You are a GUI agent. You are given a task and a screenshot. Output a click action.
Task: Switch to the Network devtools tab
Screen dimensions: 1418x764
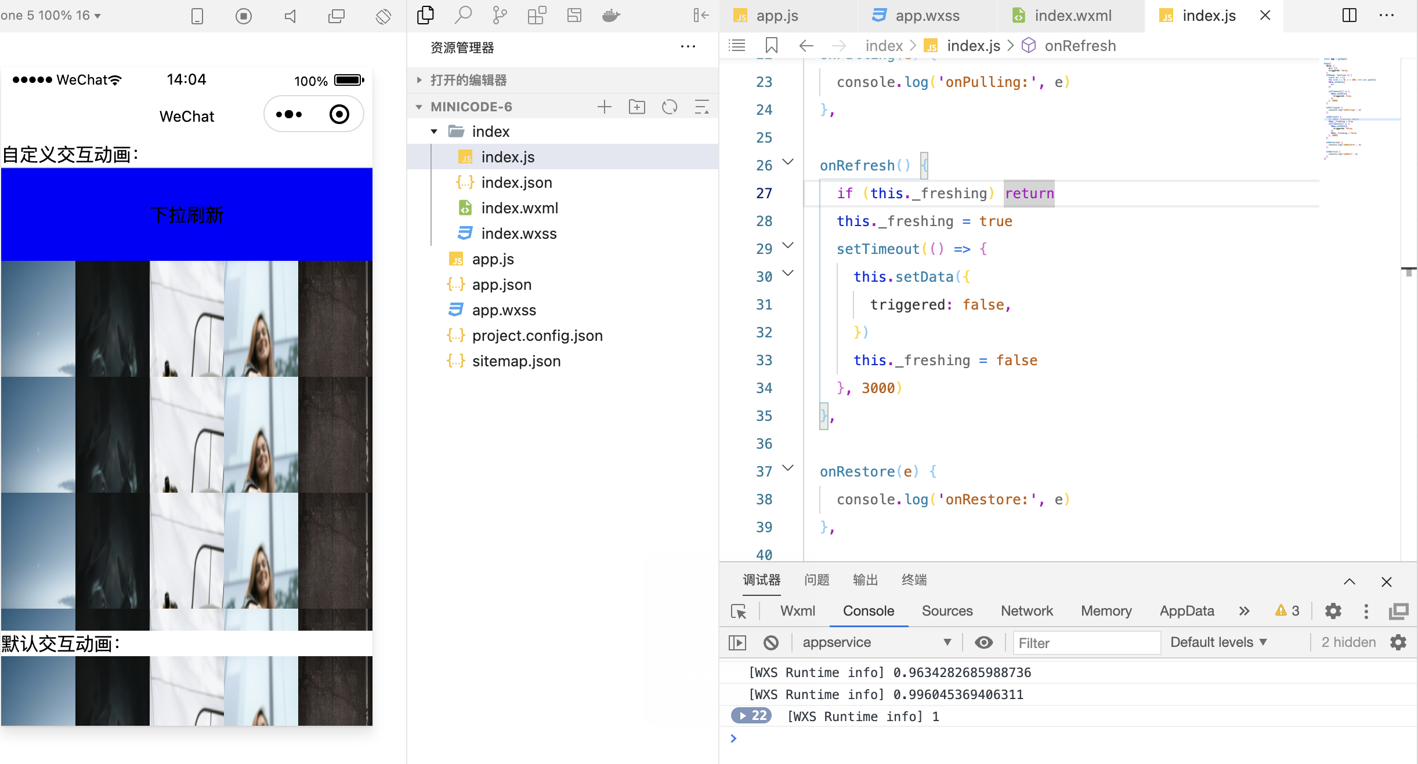tap(1026, 611)
